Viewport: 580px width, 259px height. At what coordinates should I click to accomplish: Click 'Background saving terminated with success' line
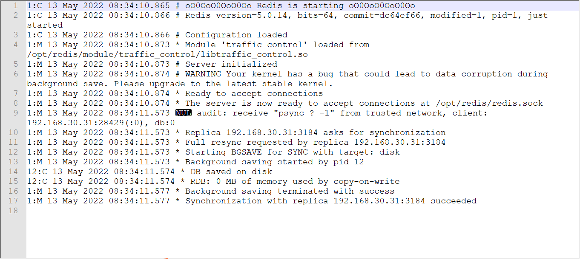290,191
